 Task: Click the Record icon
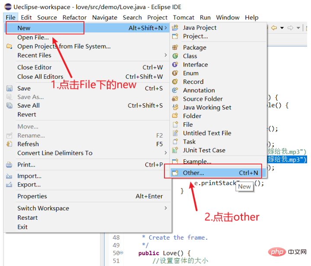click(x=175, y=81)
